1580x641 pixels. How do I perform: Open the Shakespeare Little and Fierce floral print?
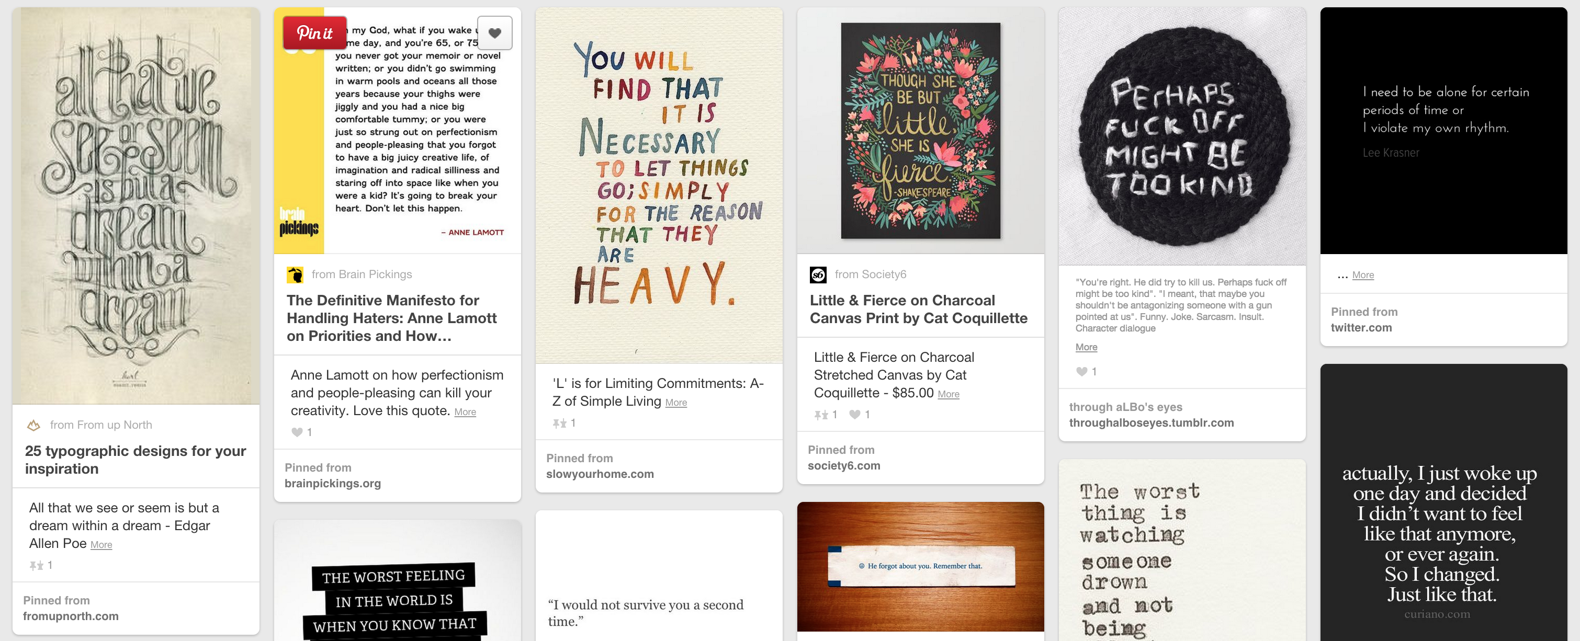tap(920, 131)
